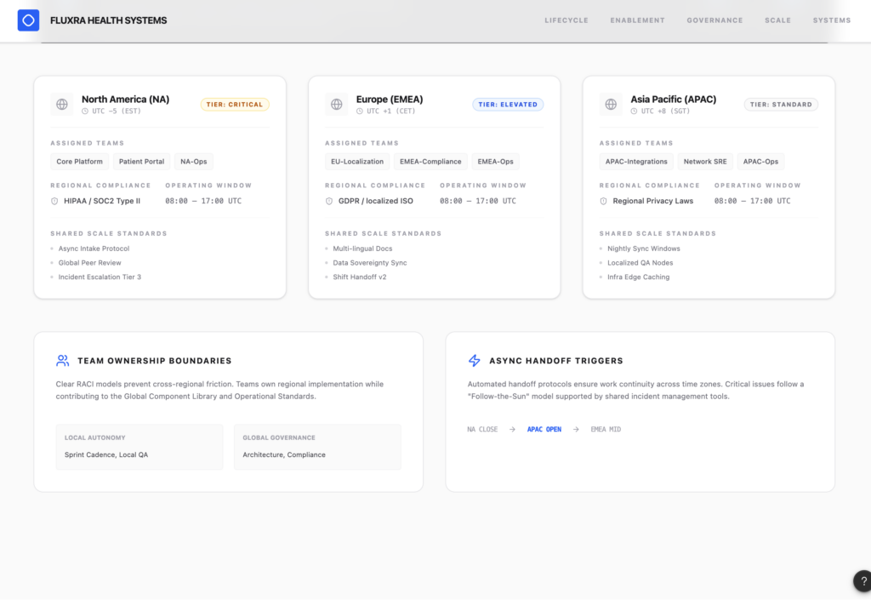Image resolution: width=871 pixels, height=600 pixels.
Task: Click the globe icon on North America card
Action: point(61,105)
